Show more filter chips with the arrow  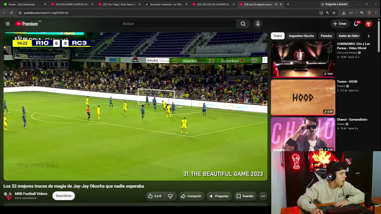click(x=368, y=36)
